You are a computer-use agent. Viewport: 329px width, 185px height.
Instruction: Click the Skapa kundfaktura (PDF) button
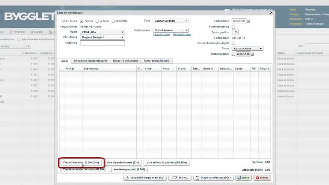(213, 177)
